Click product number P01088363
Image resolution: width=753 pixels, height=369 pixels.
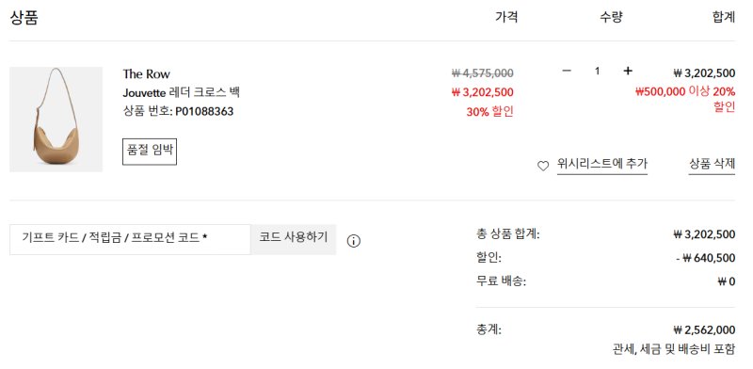(x=204, y=111)
